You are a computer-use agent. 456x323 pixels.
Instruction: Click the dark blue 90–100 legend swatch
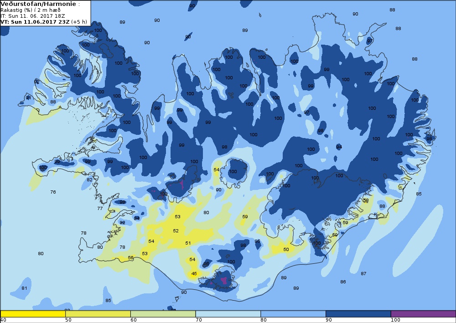(x=358, y=314)
